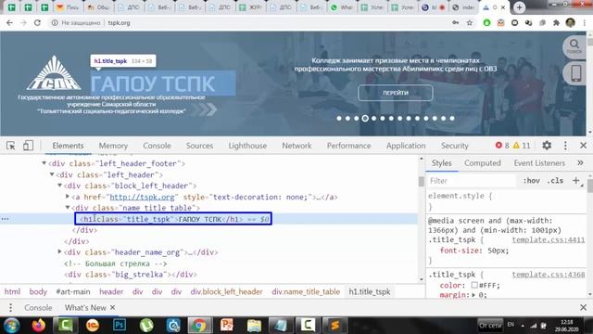Click the TSPK triangular logo
Image resolution: width=593 pixels, height=334 pixels.
tap(54, 73)
